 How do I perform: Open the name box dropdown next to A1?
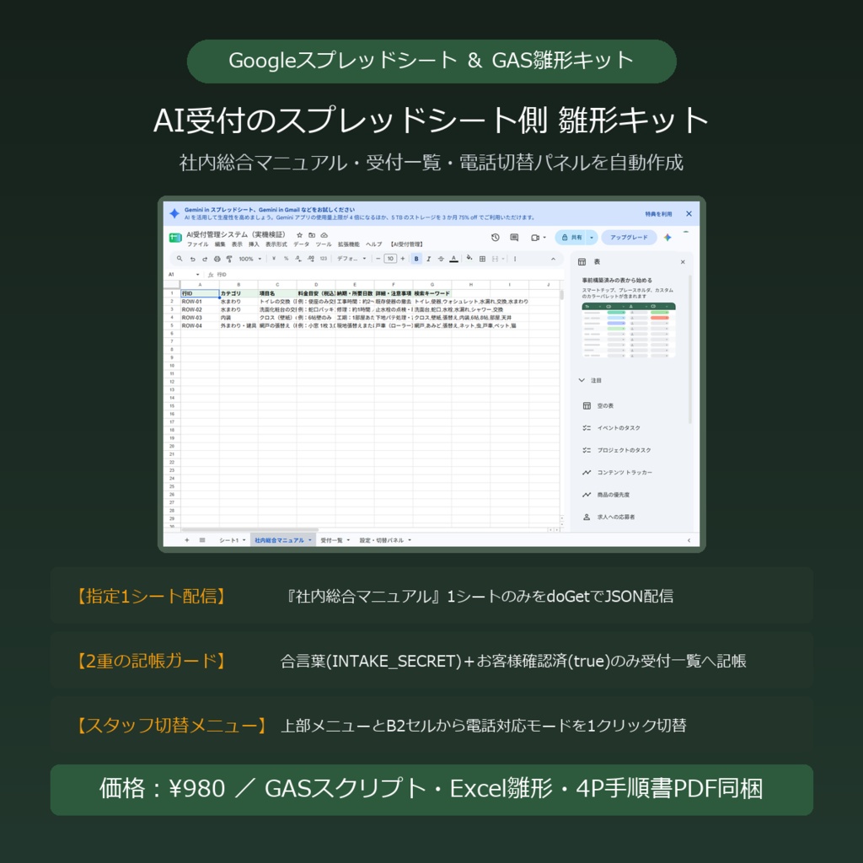197,274
